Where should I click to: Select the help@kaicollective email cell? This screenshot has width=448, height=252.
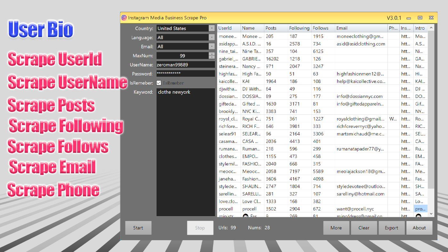(361, 81)
